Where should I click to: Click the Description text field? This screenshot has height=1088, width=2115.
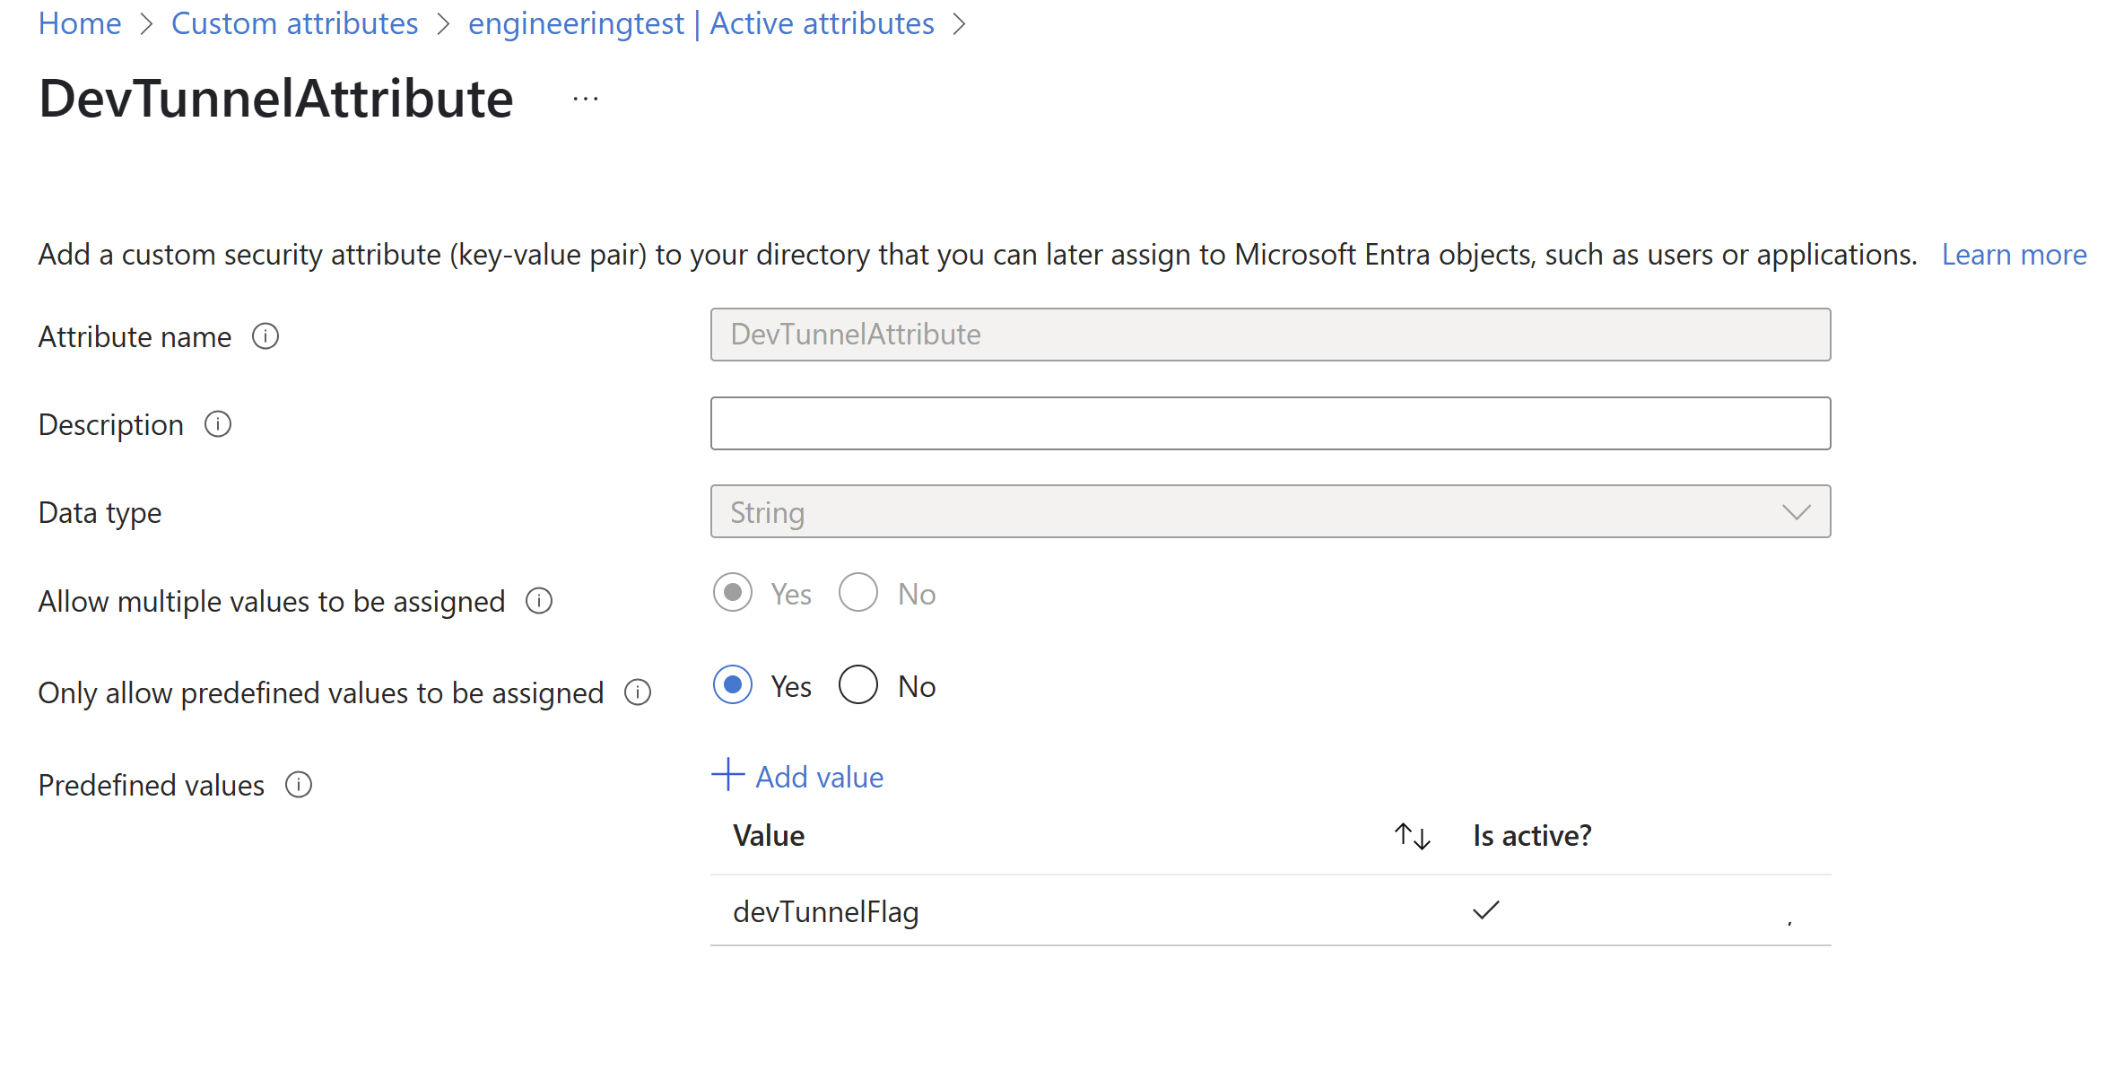click(x=1270, y=423)
